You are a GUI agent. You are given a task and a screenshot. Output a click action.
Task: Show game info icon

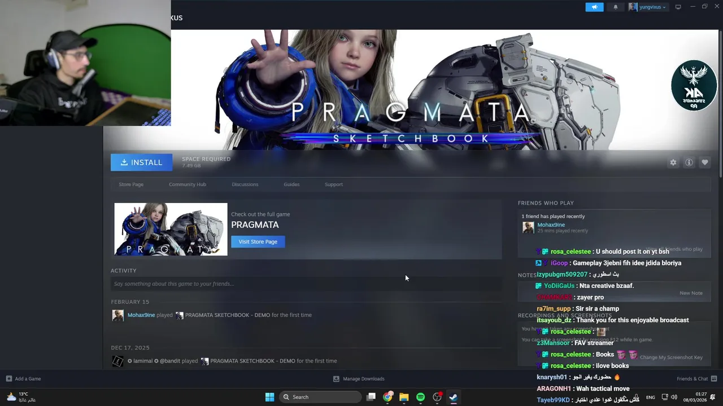coord(689,162)
